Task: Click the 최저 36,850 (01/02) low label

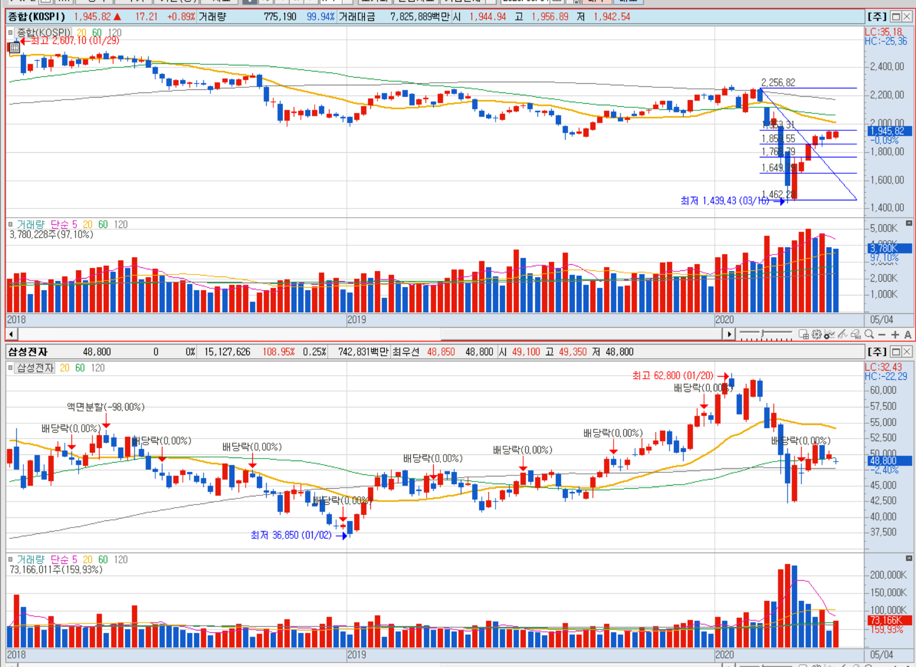Action: point(291,535)
